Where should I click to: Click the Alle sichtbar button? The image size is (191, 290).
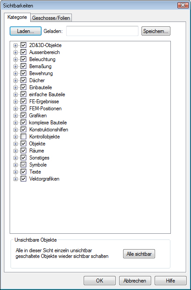(x=139, y=254)
